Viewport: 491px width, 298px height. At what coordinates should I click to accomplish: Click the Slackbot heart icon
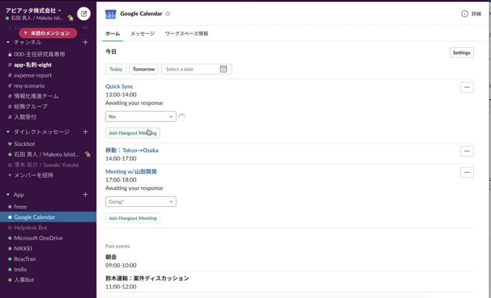pyautogui.click(x=10, y=144)
